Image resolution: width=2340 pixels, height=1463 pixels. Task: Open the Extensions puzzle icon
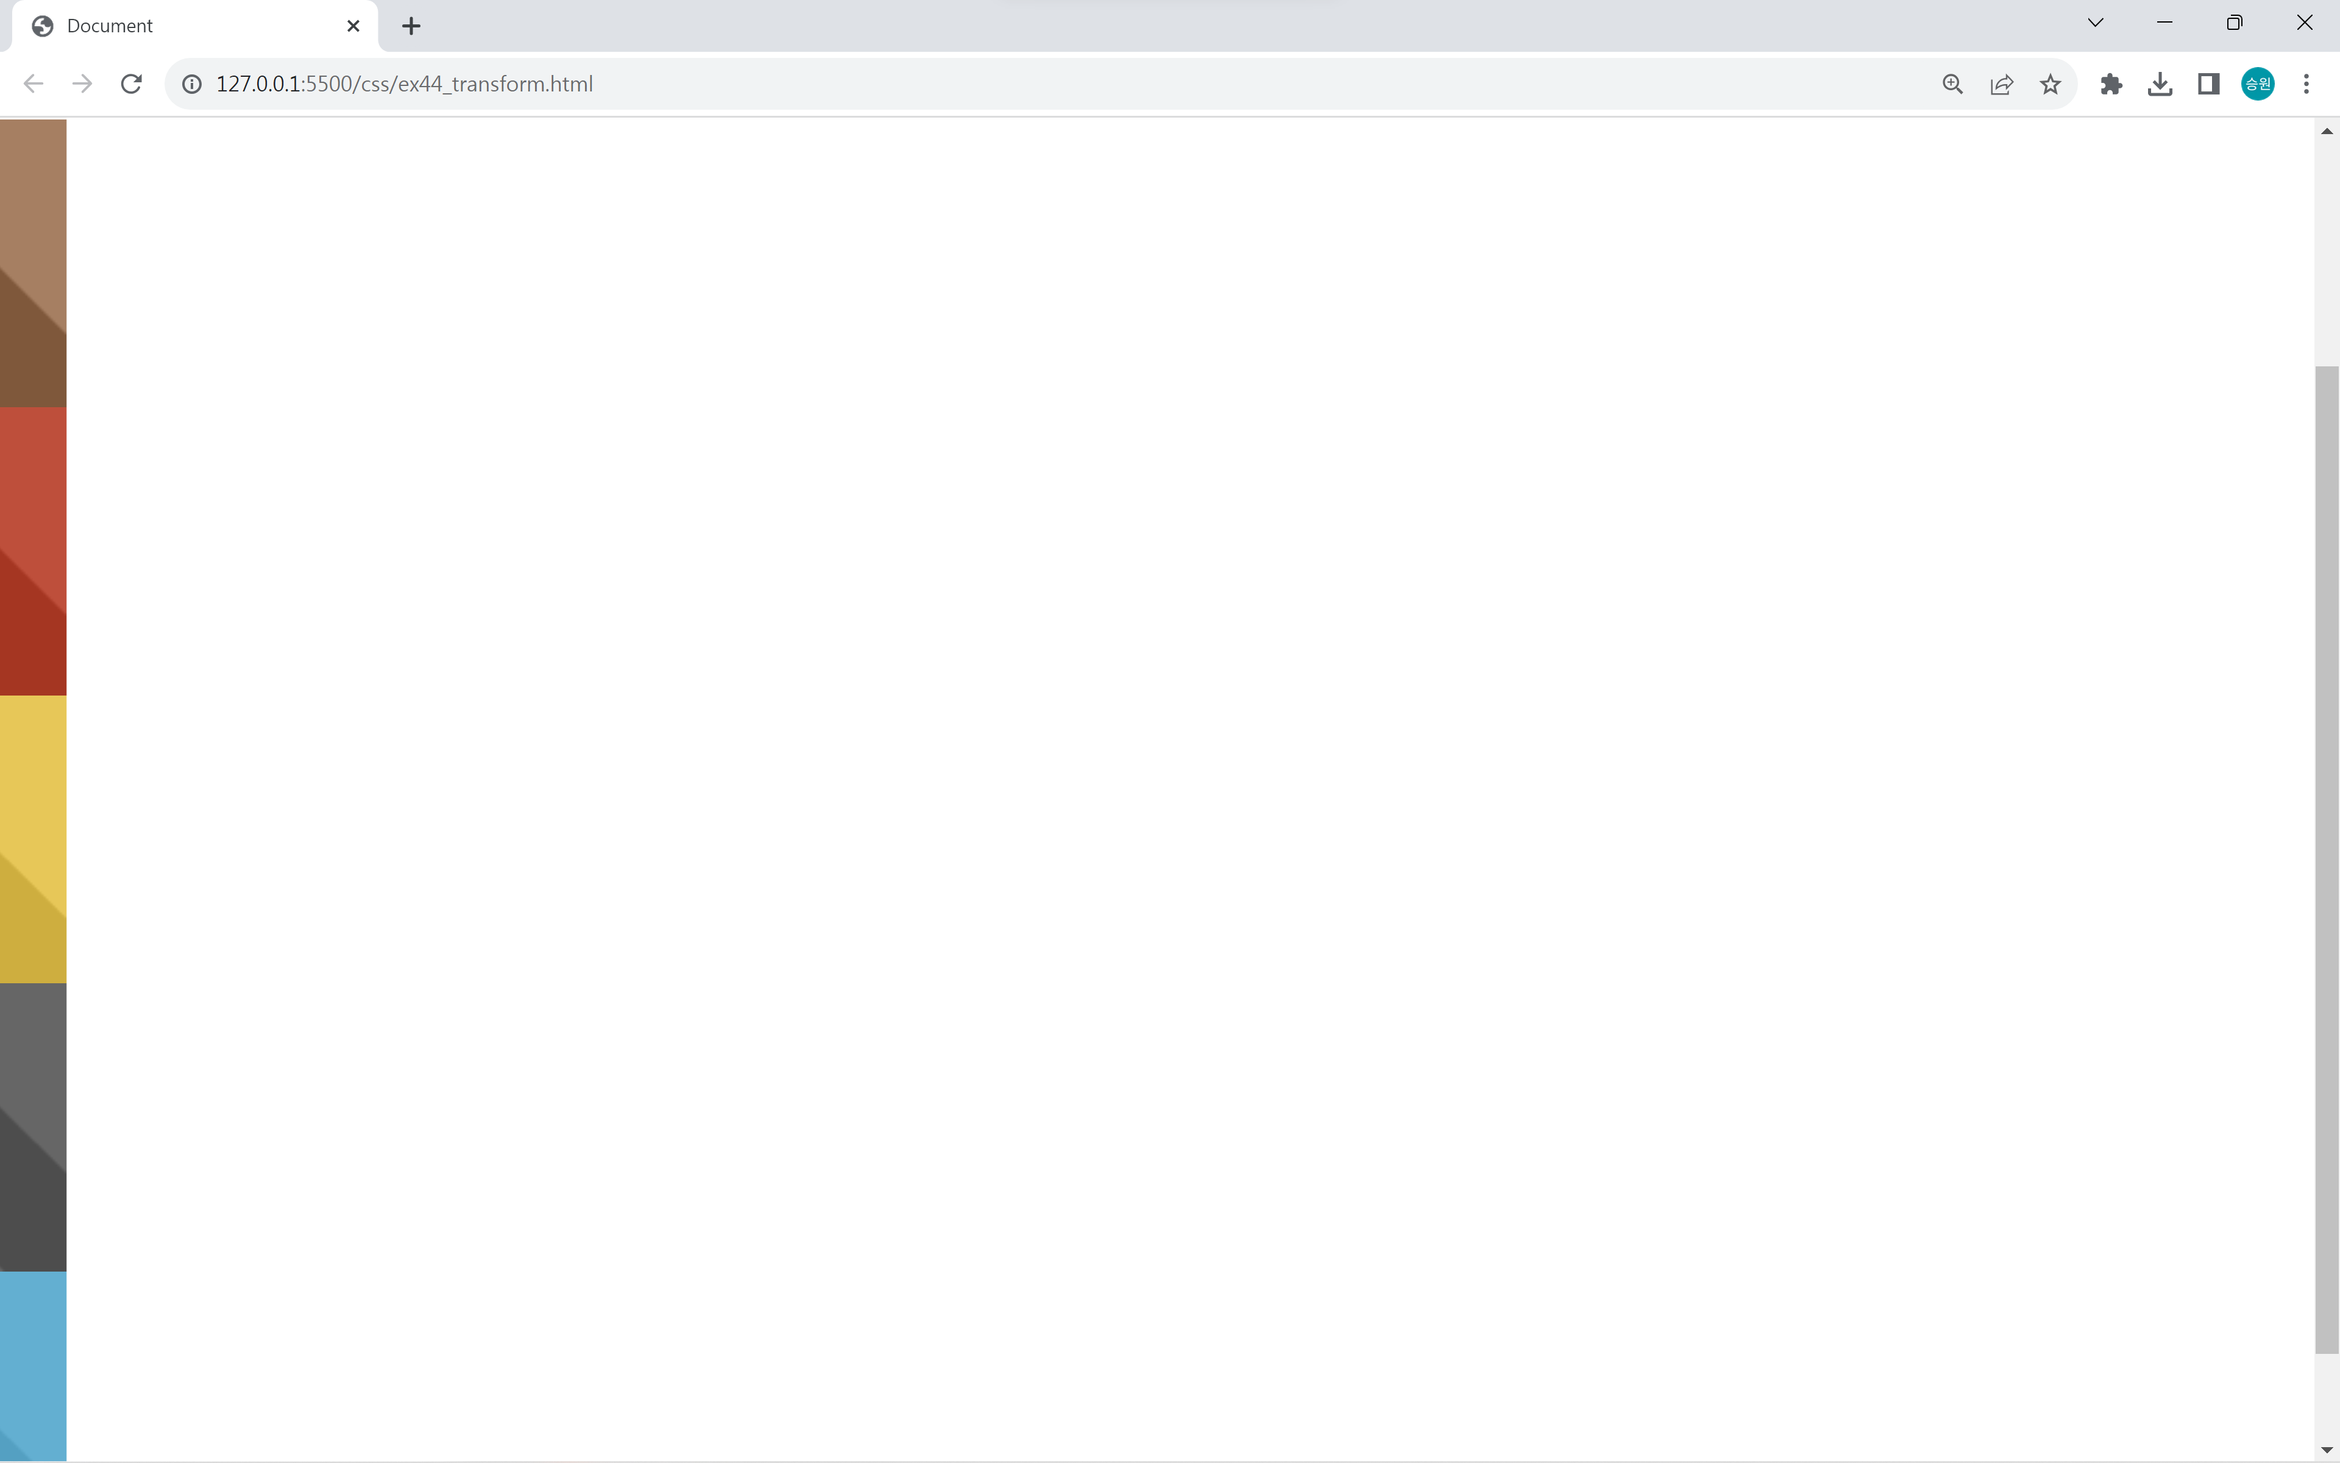[2111, 84]
